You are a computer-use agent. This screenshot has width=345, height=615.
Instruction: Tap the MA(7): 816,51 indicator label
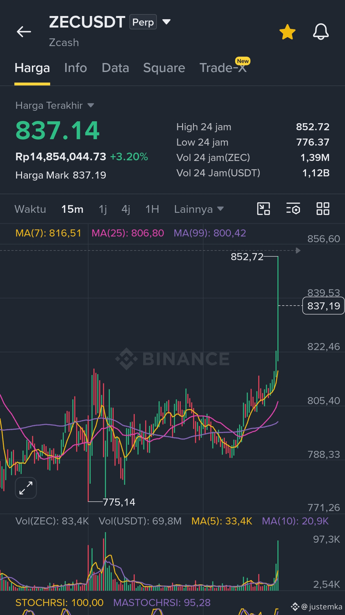point(49,233)
